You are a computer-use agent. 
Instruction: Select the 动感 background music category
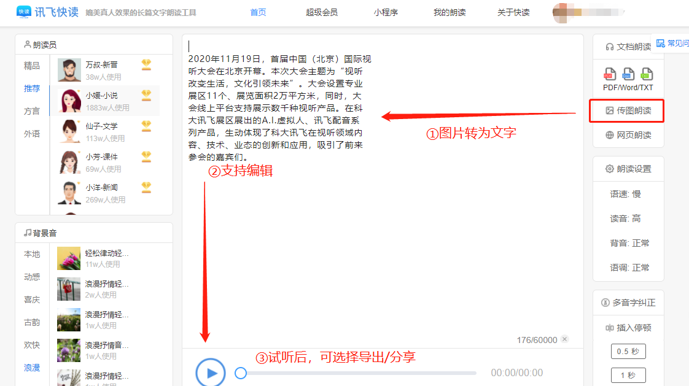(x=32, y=277)
